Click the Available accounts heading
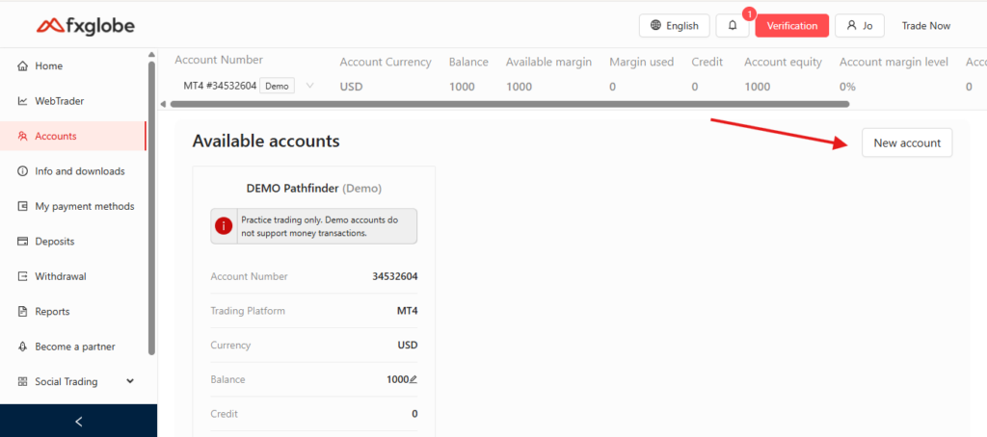Screen dimensions: 987x437 [x=266, y=141]
